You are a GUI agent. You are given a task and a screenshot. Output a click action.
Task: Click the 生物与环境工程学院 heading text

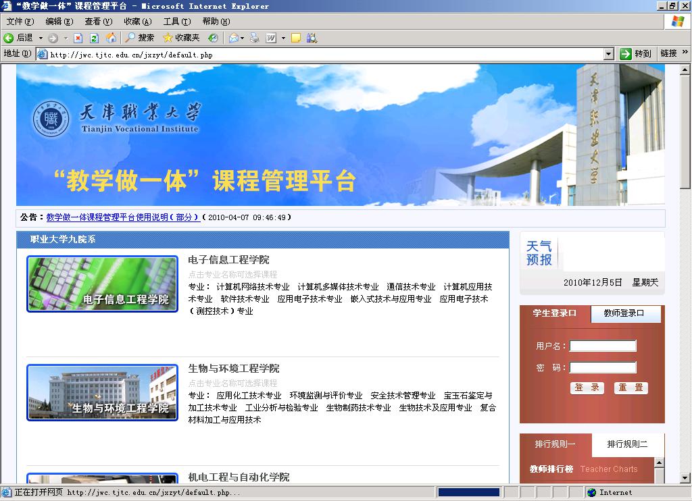pos(234,369)
